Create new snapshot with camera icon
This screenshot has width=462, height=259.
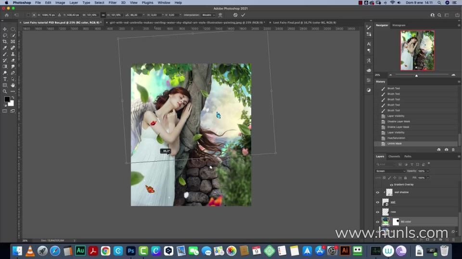[447, 150]
